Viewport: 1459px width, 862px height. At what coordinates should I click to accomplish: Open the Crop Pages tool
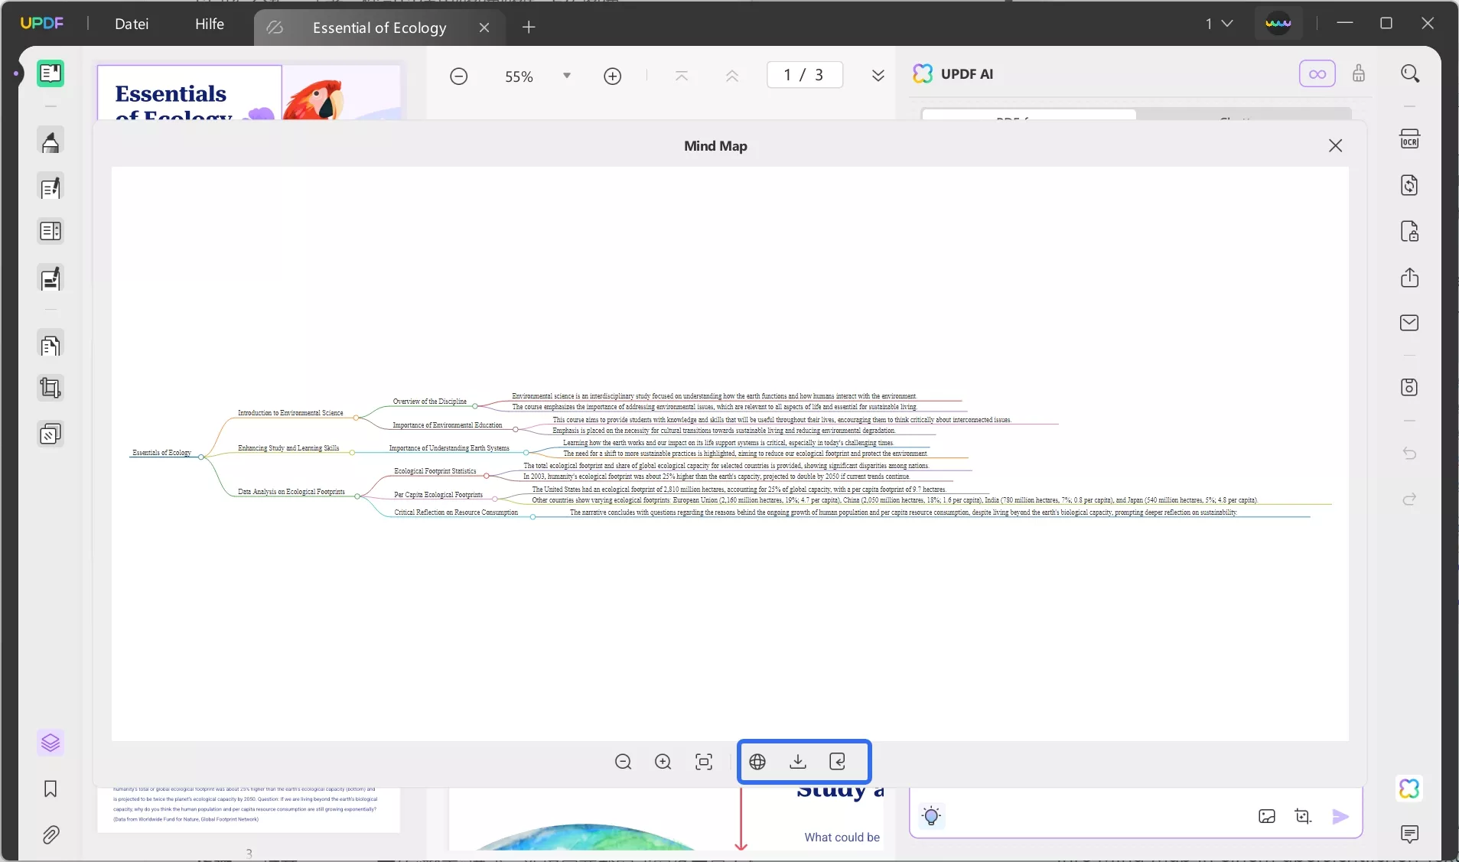pos(50,389)
